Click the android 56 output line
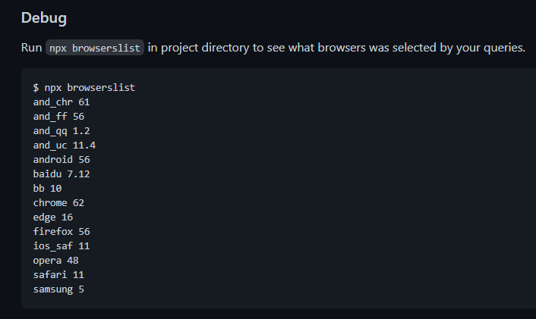The width and height of the screenshot is (536, 319). (61, 159)
